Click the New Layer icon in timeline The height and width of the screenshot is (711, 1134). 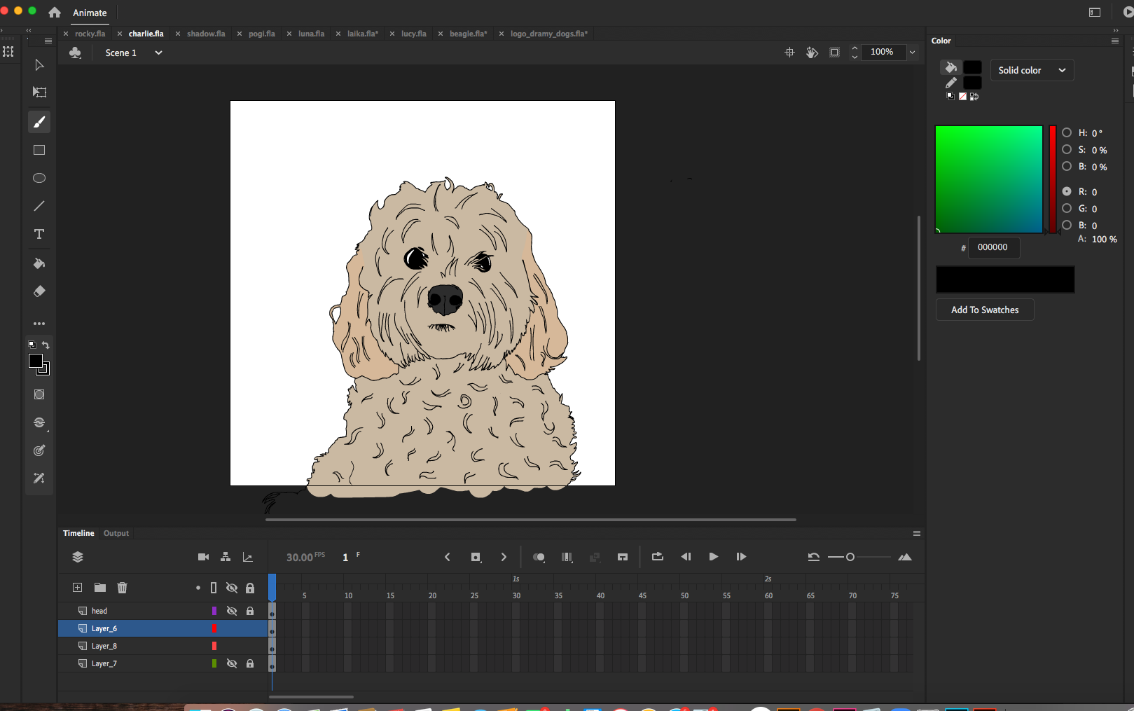click(78, 588)
